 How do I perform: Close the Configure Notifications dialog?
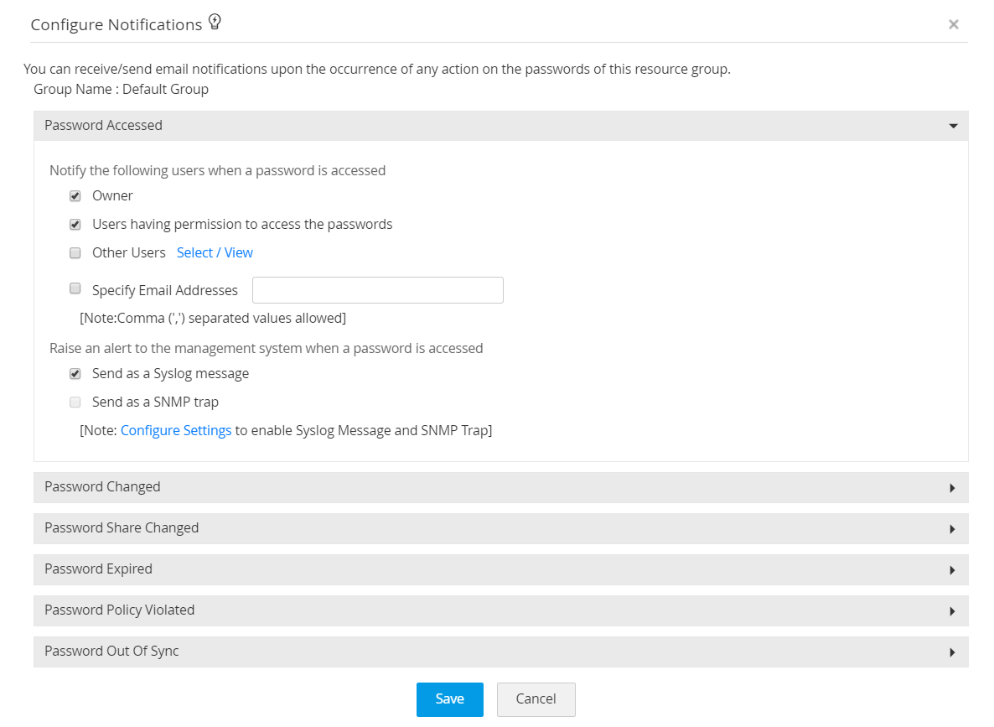[x=953, y=25]
